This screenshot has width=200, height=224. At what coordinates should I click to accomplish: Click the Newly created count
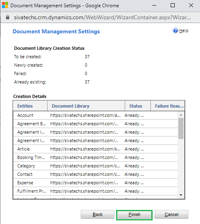(86, 65)
